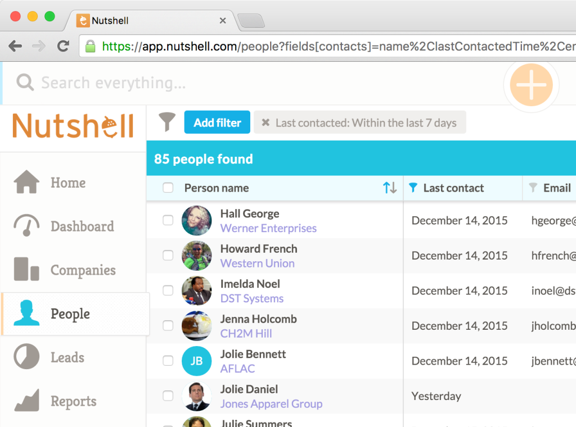Select Jolie Bennett's row checkbox
This screenshot has width=576, height=427.
coord(168,361)
